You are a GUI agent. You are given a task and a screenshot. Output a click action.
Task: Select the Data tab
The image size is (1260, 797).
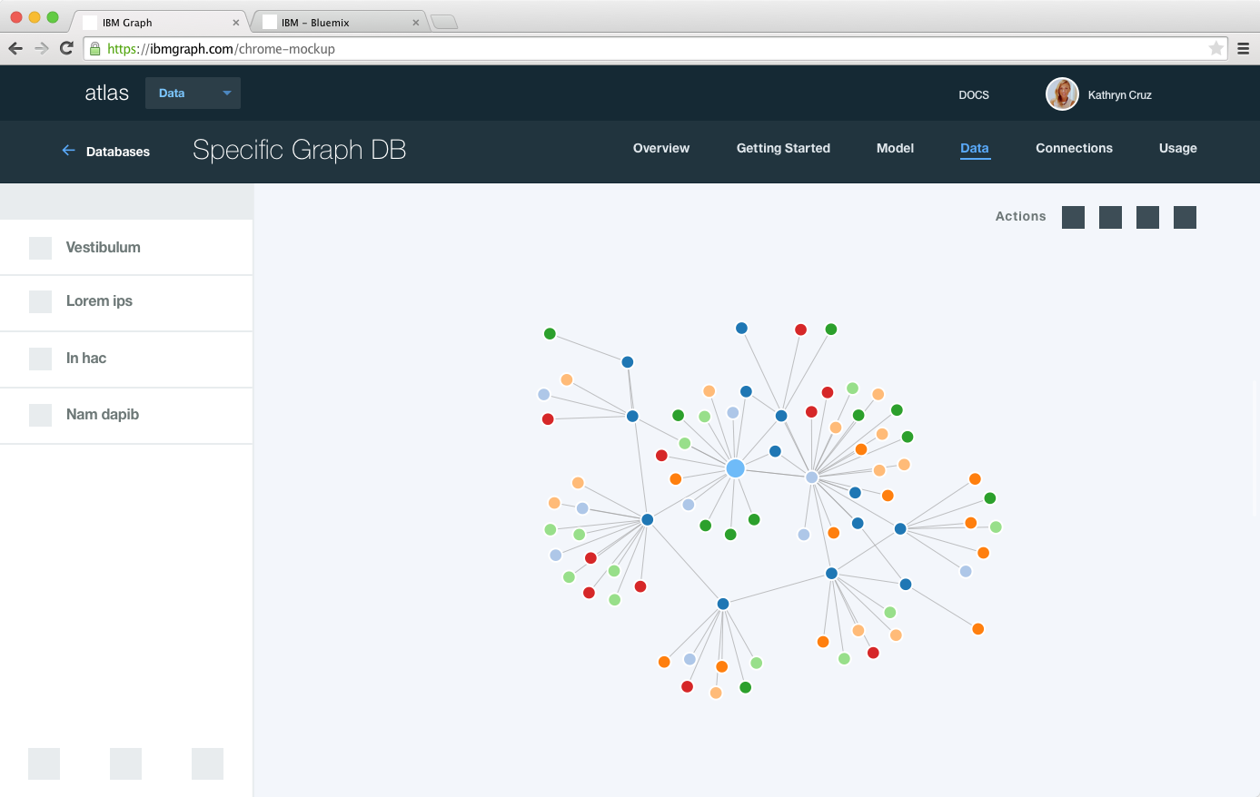coord(975,148)
